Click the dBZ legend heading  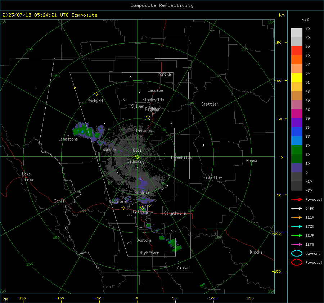point(305,19)
